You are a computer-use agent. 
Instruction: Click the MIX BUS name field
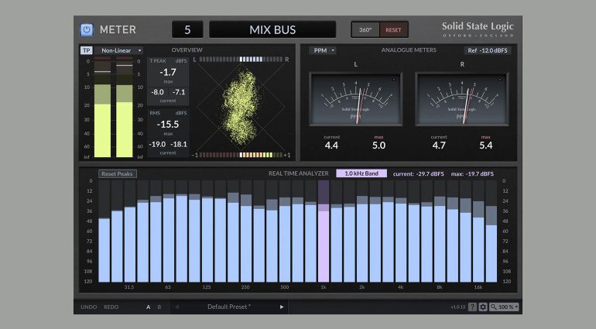pos(272,30)
